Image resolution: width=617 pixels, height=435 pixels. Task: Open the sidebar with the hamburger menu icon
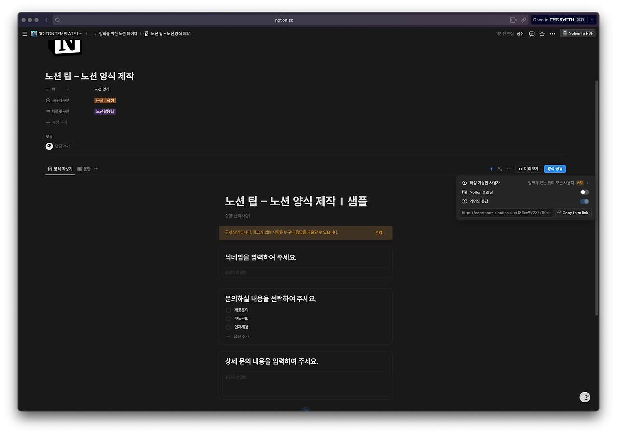[x=25, y=33]
